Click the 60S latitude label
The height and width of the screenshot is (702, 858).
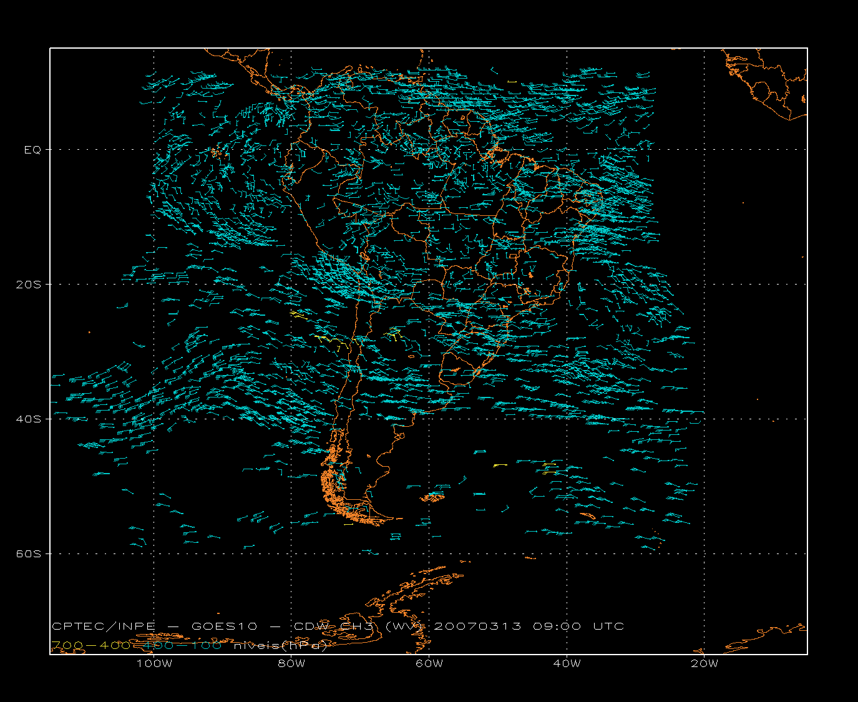point(29,554)
